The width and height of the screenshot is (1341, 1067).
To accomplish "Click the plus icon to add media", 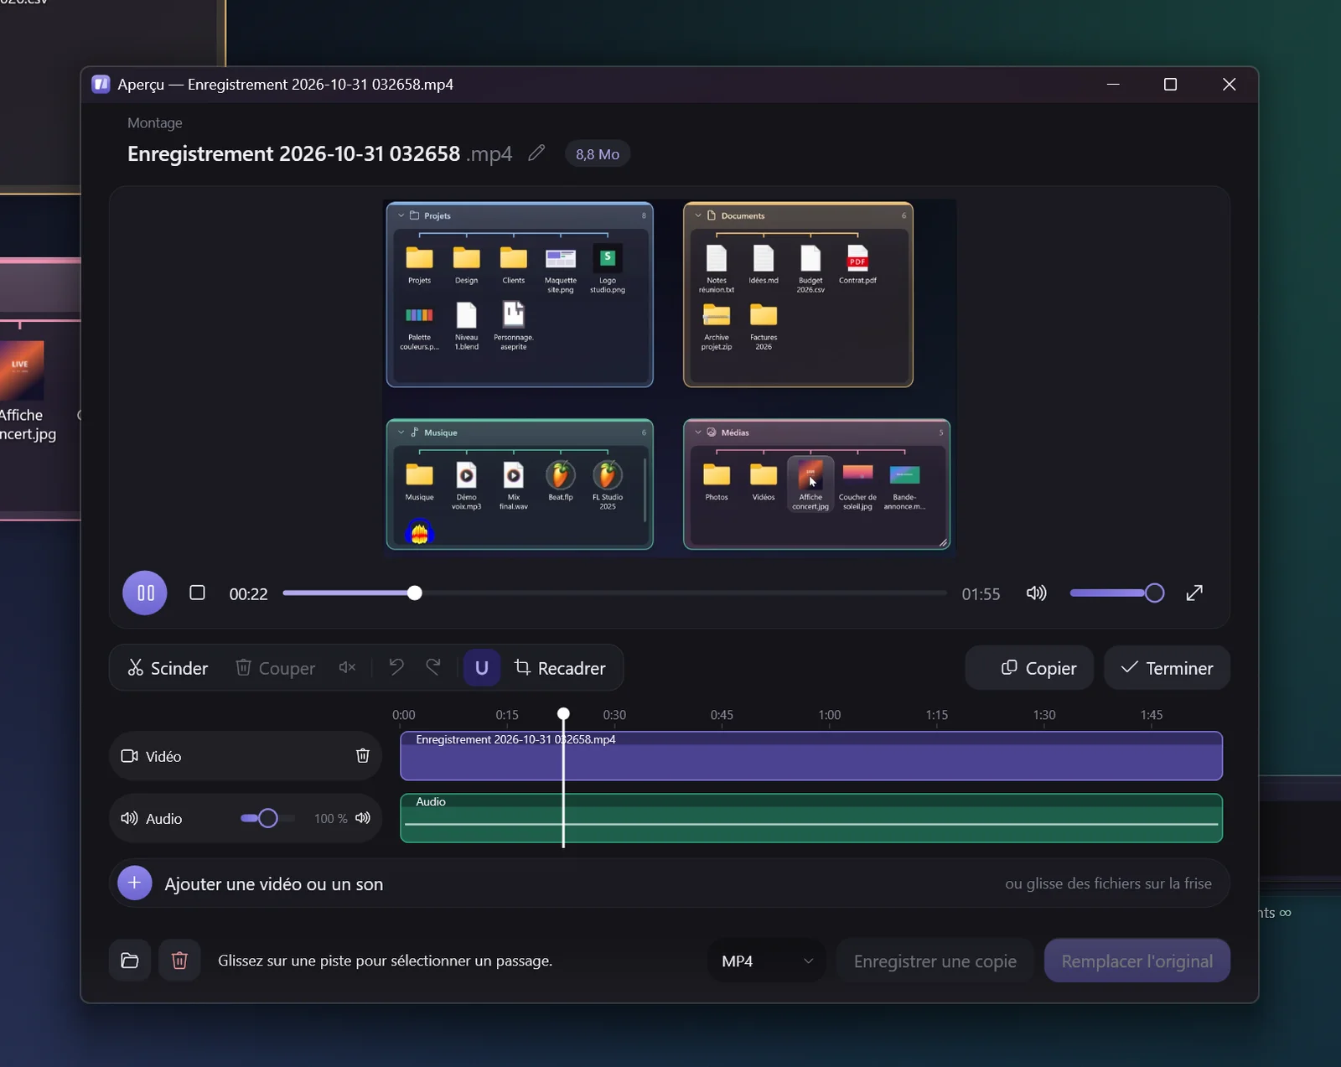I will (135, 883).
